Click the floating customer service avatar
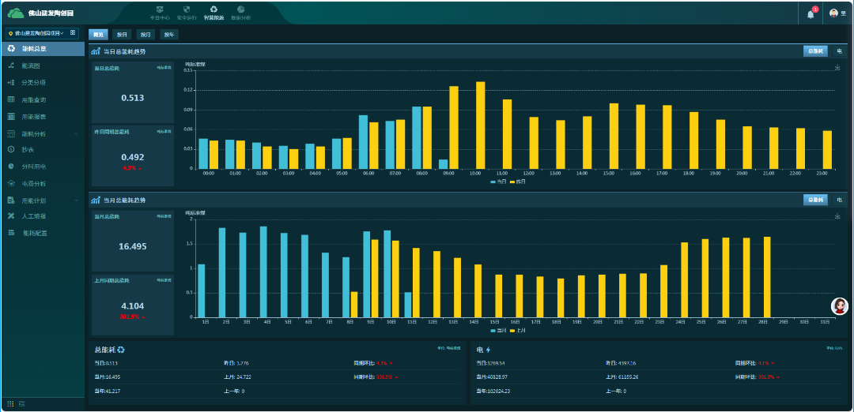The image size is (854, 412). click(839, 306)
